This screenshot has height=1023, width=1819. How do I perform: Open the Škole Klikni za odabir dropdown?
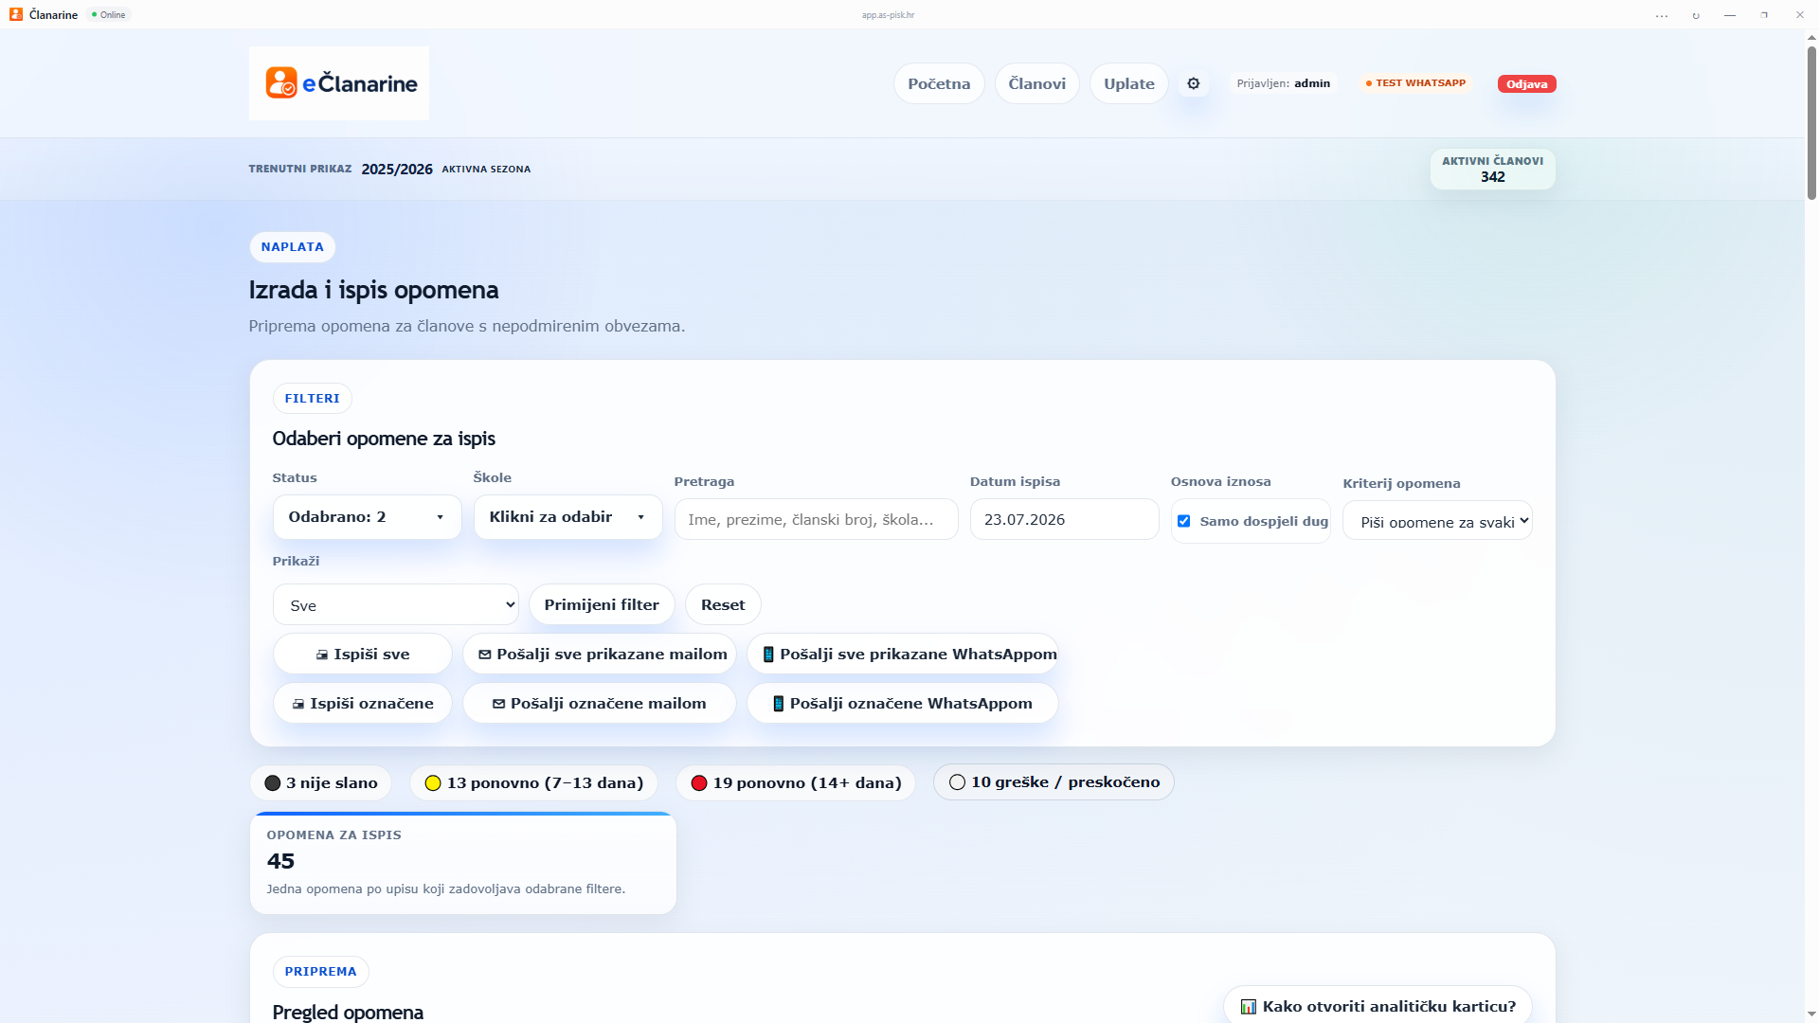567,517
